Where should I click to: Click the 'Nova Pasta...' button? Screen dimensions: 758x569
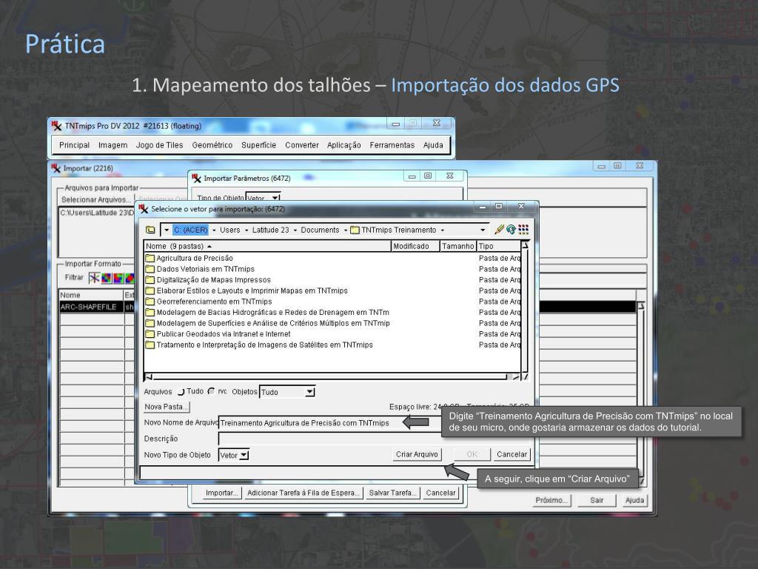pyautogui.click(x=167, y=407)
